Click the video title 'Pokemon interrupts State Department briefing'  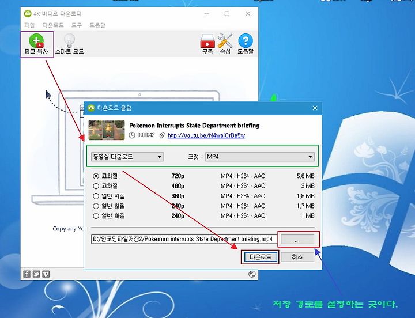click(194, 125)
